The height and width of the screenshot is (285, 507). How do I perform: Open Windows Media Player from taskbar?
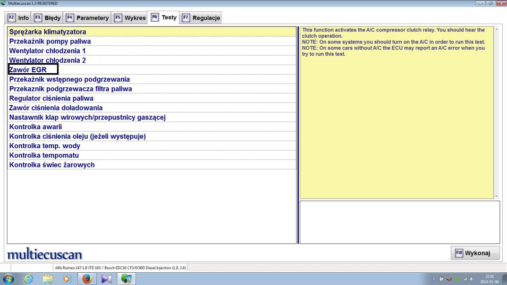(x=67, y=278)
